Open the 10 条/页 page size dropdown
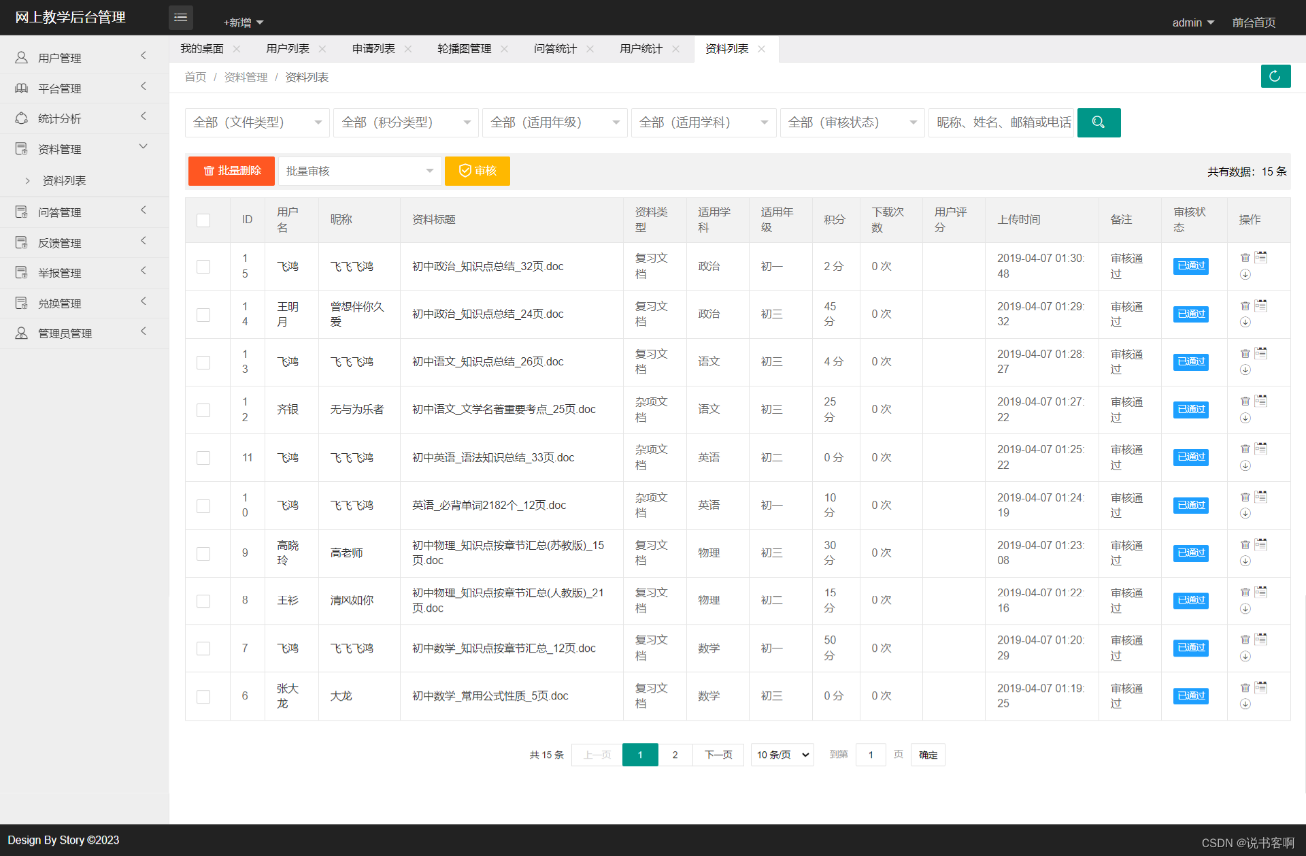The image size is (1306, 856). click(783, 755)
